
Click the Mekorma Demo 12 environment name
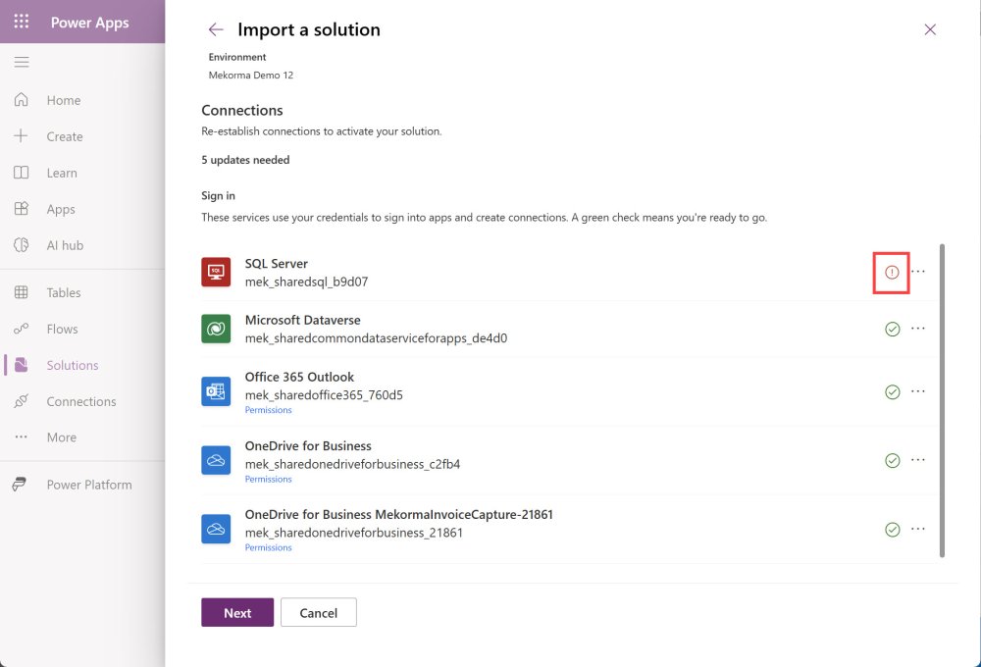(251, 76)
